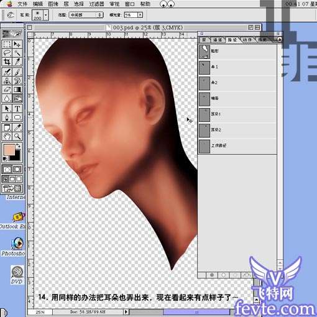Activate the Pen tool
The image size is (317, 317).
[7, 117]
